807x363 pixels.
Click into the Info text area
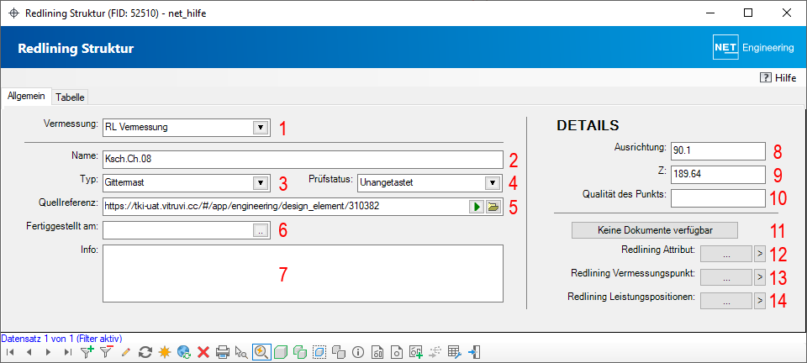[303, 274]
